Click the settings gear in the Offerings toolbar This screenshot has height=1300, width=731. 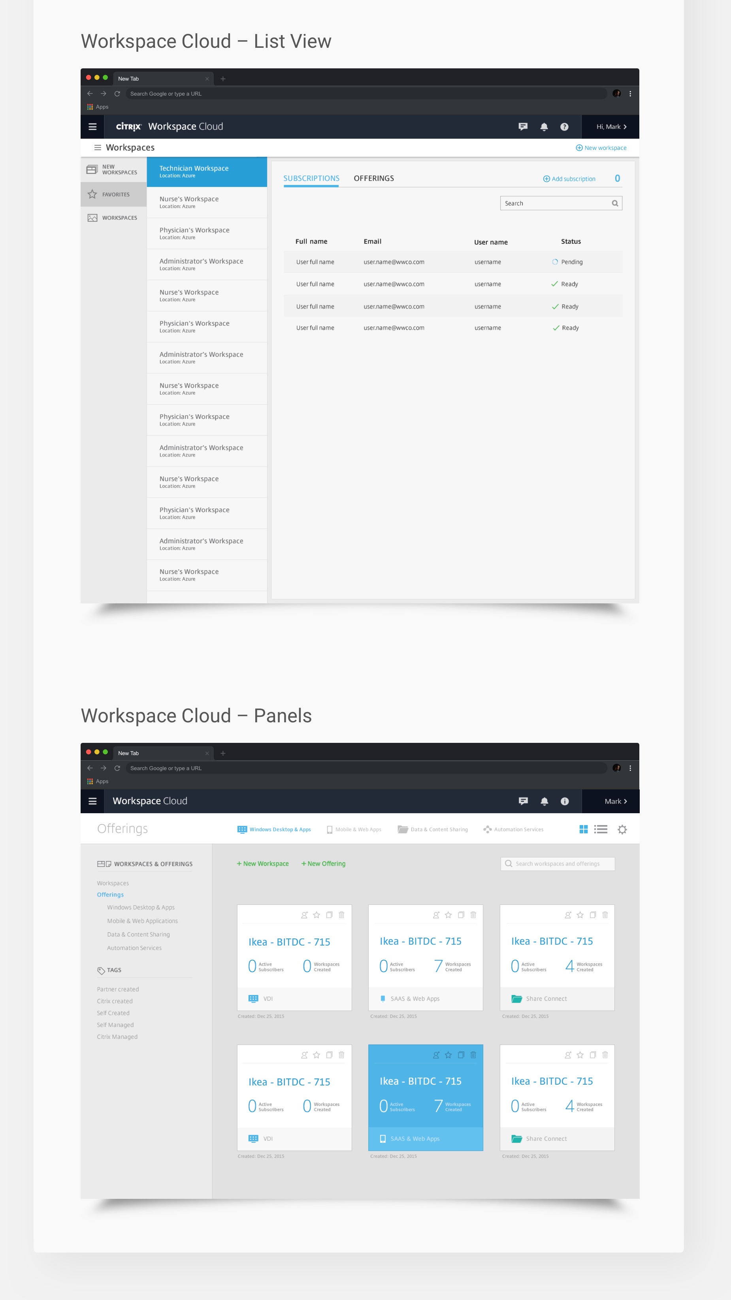pyautogui.click(x=622, y=830)
